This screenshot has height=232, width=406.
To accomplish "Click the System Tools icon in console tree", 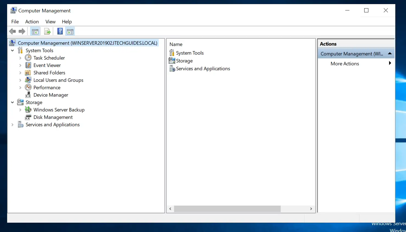I will [x=20, y=50].
